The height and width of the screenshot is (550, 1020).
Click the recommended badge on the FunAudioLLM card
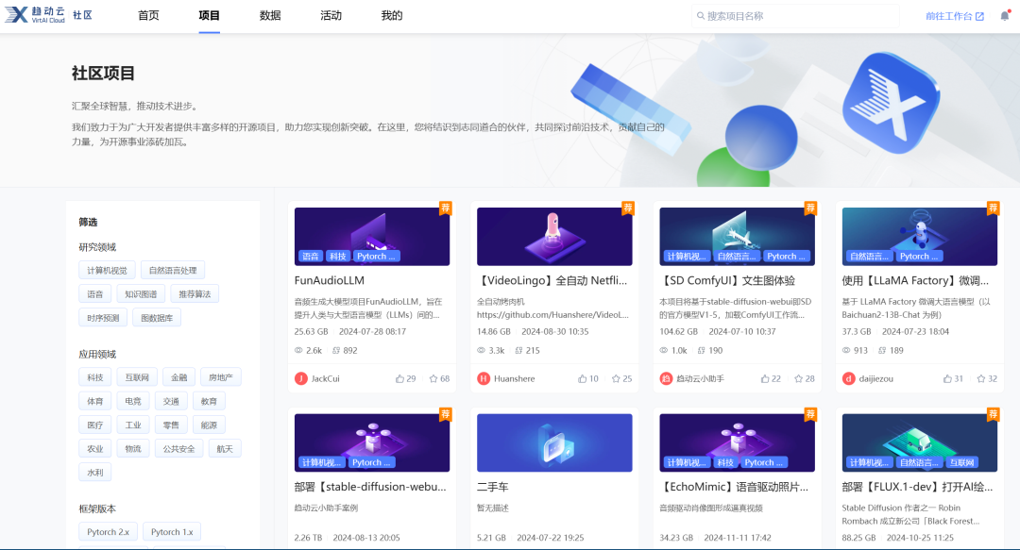tap(446, 208)
